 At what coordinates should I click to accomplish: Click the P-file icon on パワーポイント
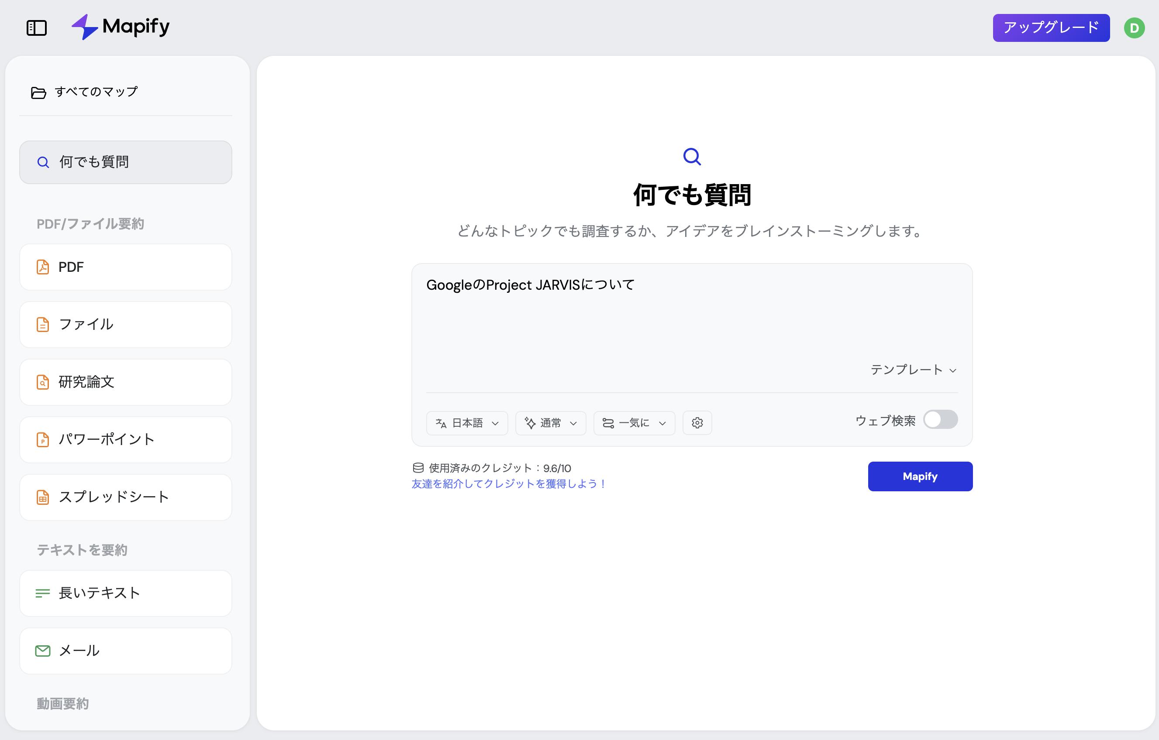pyautogui.click(x=43, y=439)
